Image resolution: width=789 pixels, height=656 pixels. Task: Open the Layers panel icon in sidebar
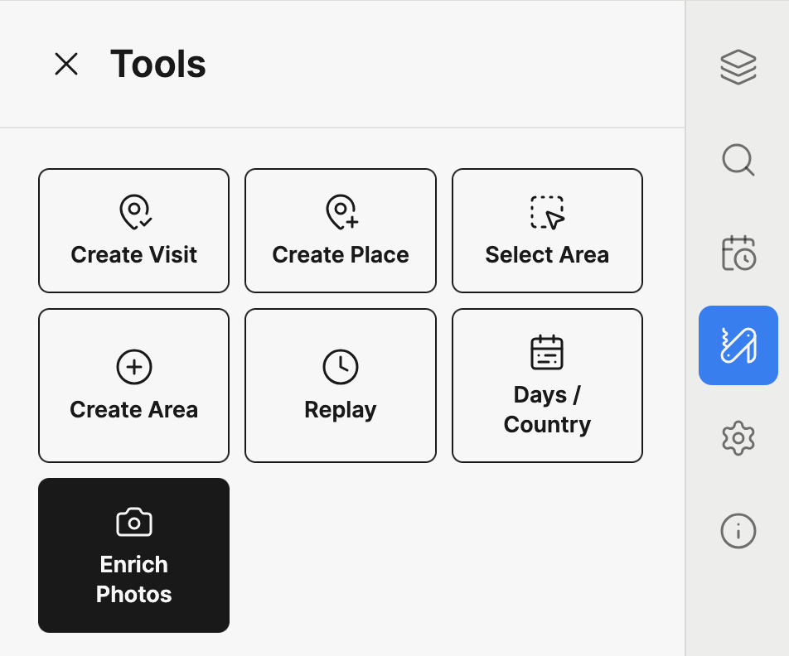point(738,65)
